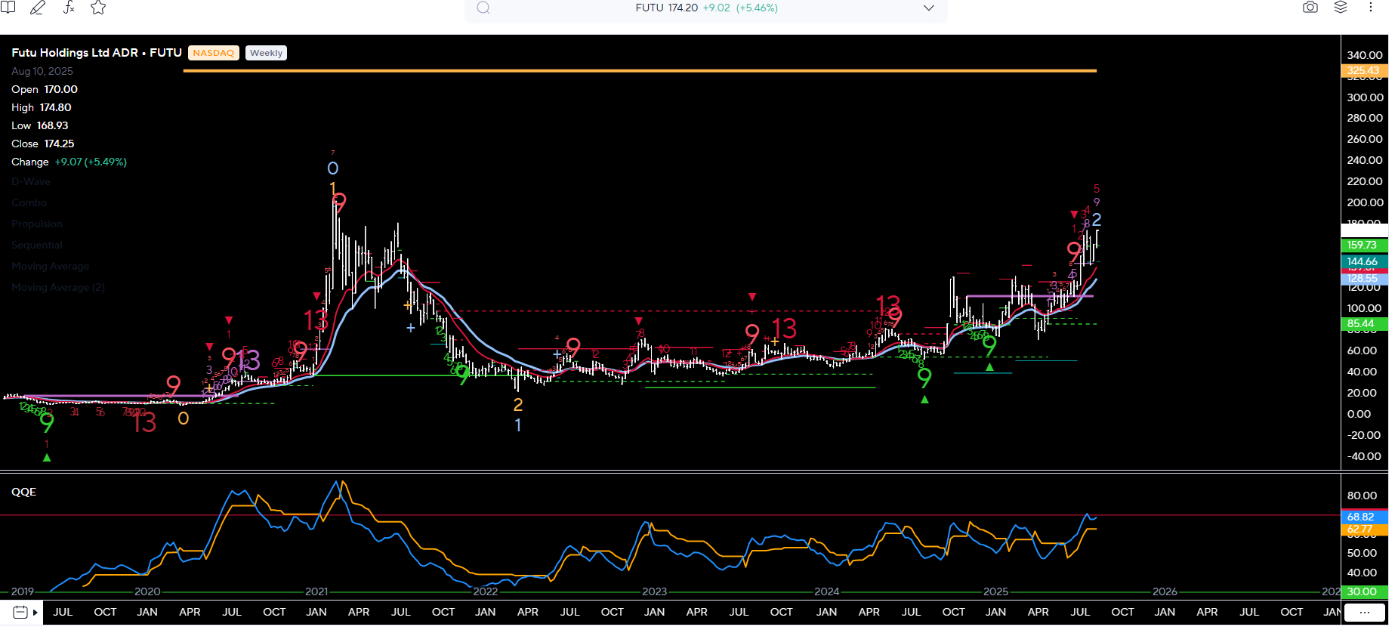The image size is (1398, 633).
Task: Expand the FUTU symbol dropdown chevron
Action: (929, 8)
